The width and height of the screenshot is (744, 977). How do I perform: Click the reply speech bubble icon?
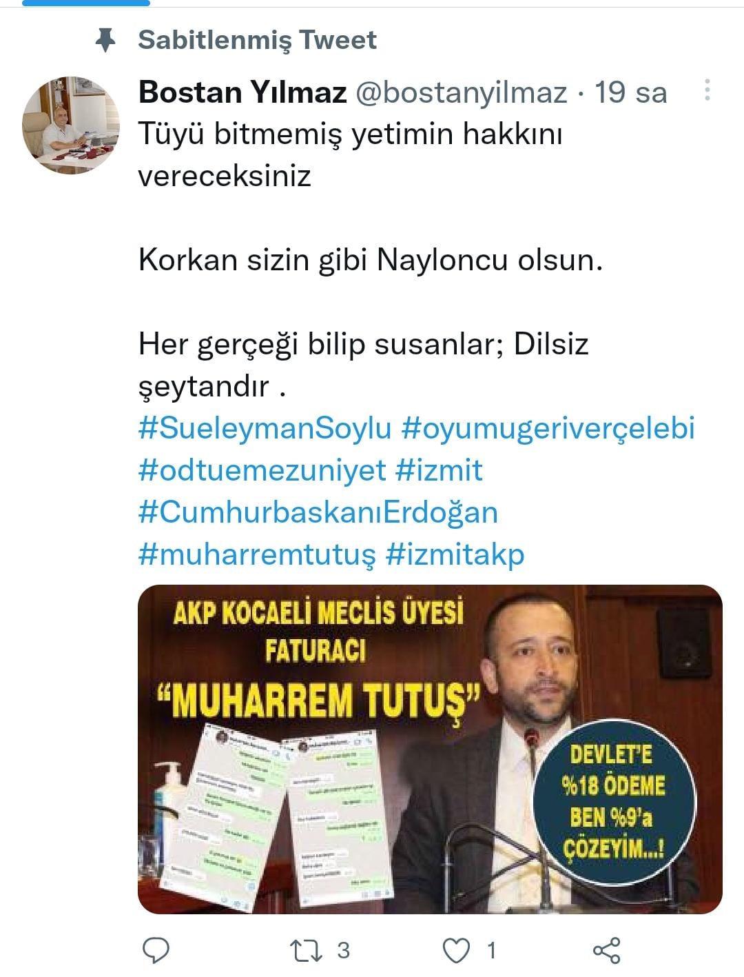tap(156, 950)
